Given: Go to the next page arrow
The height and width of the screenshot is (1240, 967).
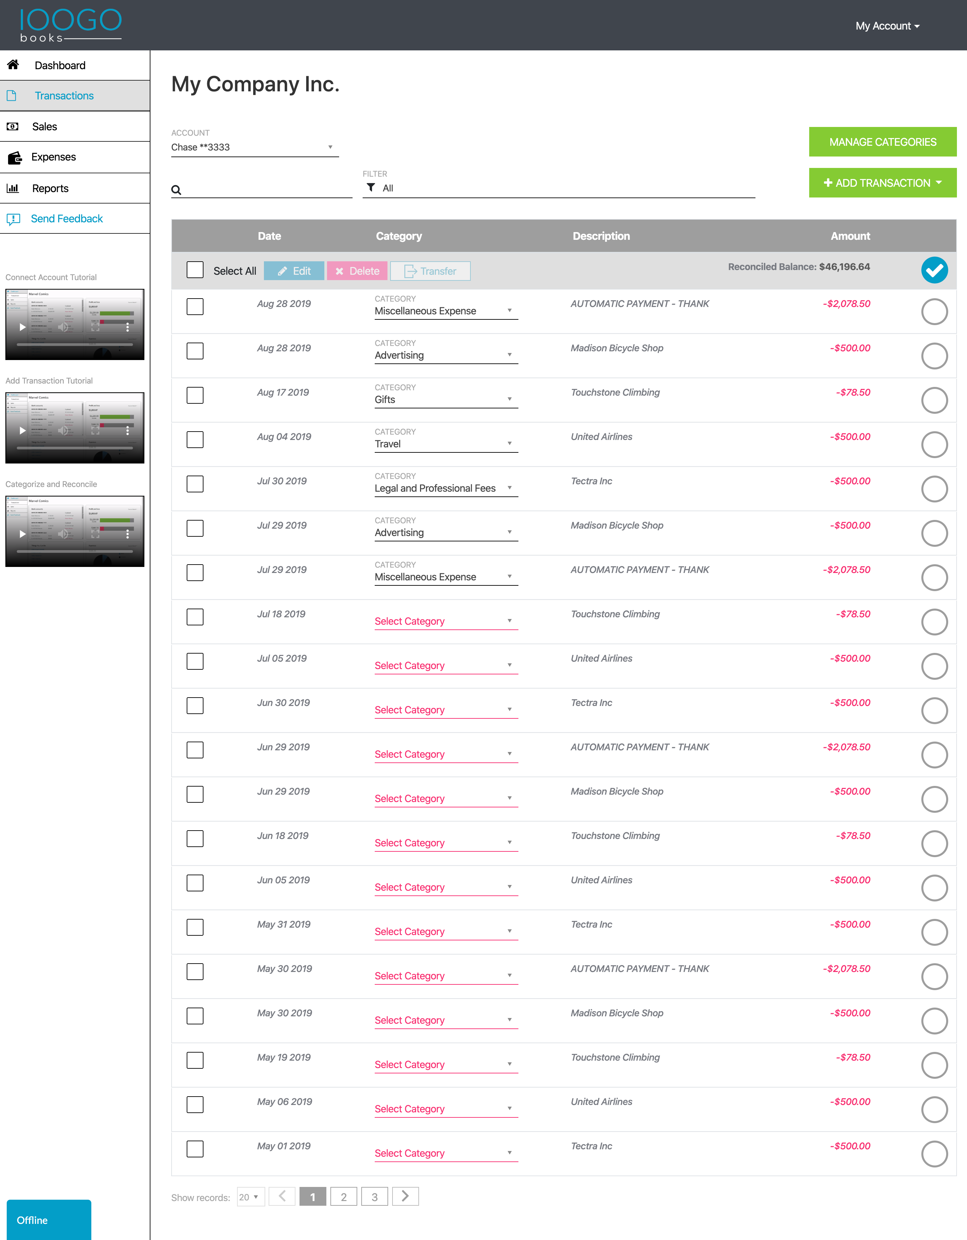Looking at the screenshot, I should [x=405, y=1196].
